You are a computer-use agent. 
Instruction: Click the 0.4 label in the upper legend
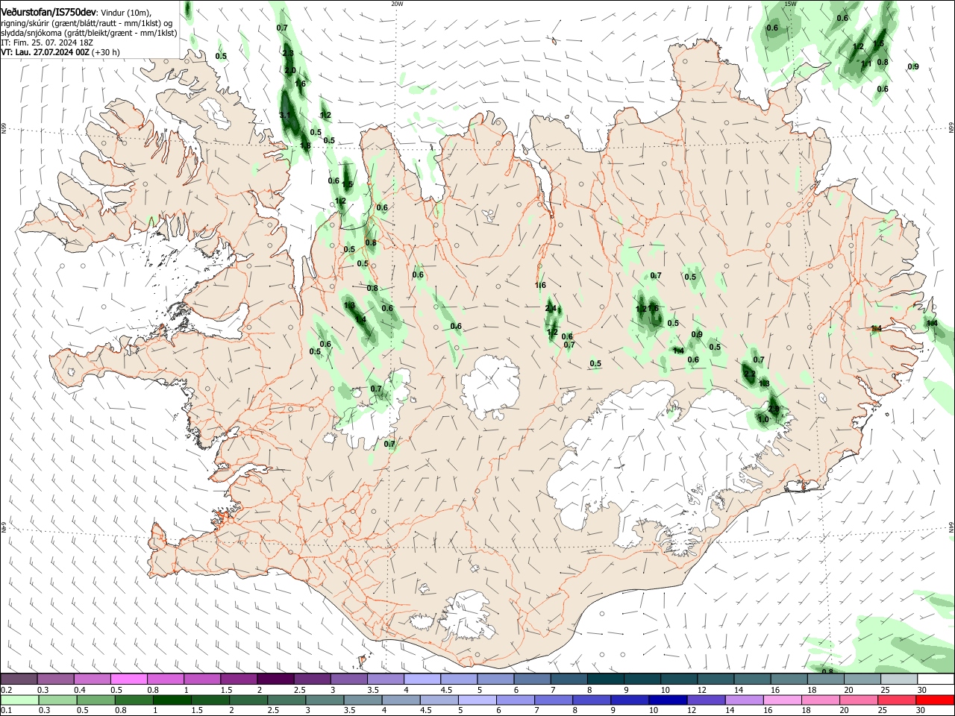click(80, 690)
